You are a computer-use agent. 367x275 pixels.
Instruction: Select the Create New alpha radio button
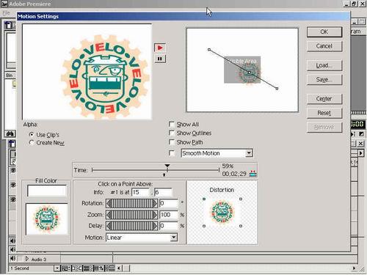(x=32, y=142)
